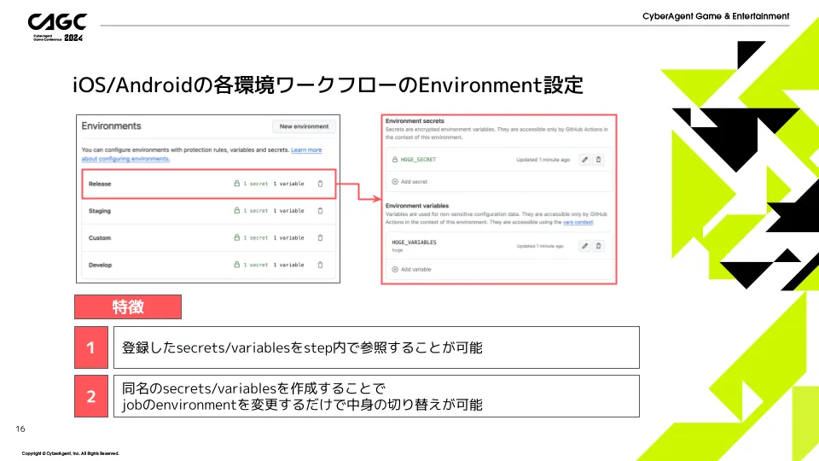Image resolution: width=819 pixels, height=461 pixels.
Task: Click the Staging environment trash icon
Action: pos(320,211)
